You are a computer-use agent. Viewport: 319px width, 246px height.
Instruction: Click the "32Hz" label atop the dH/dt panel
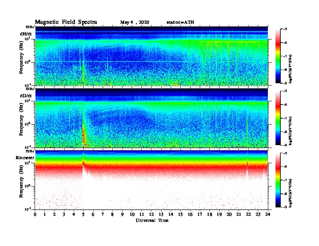[x=30, y=27]
